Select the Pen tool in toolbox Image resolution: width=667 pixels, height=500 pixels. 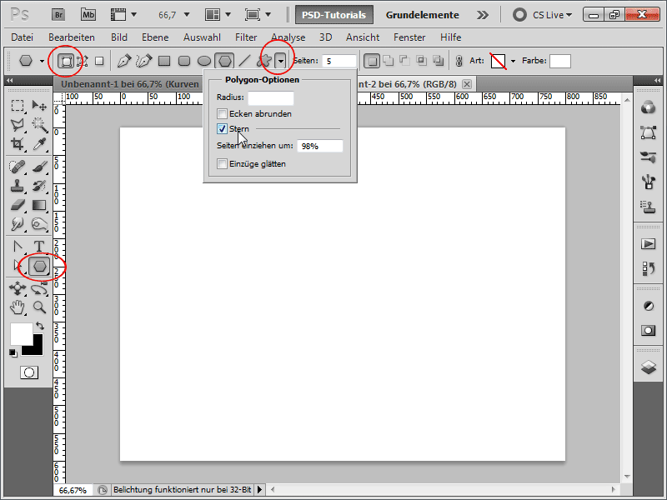coord(18,247)
